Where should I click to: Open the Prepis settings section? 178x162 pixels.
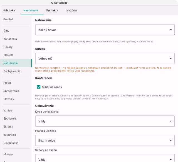click(16, 83)
